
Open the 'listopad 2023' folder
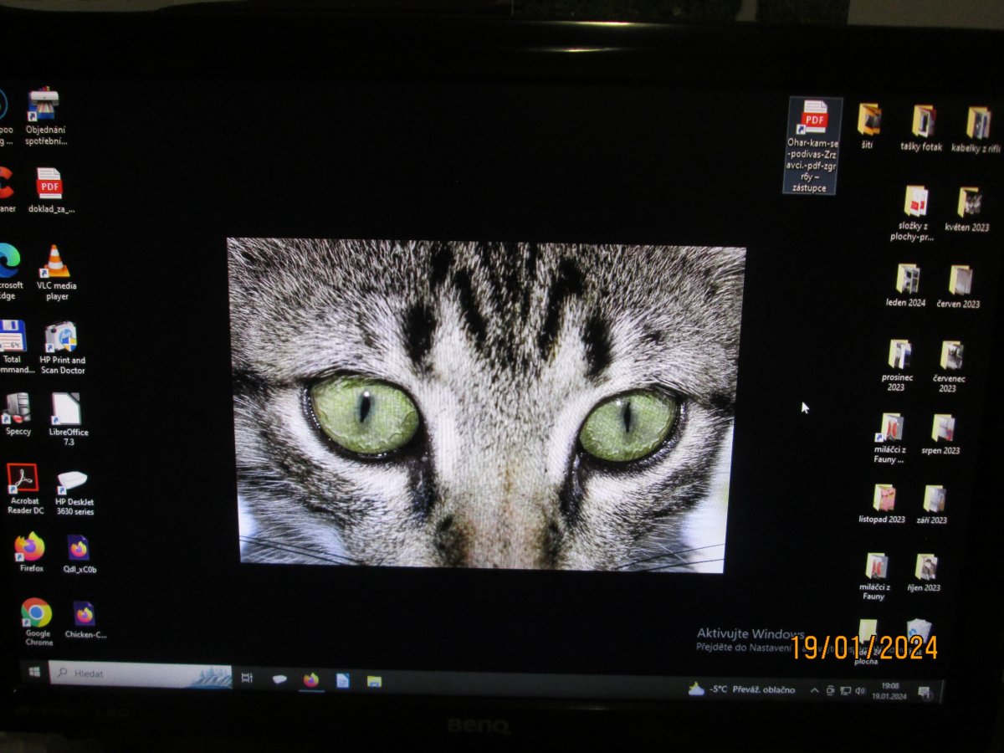[884, 499]
